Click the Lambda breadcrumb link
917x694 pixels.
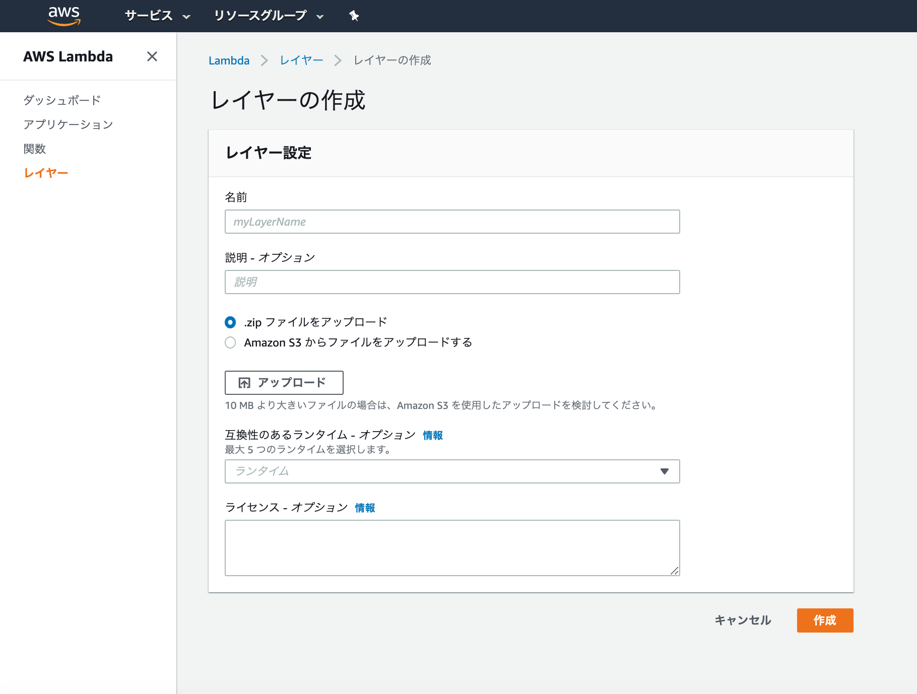coord(229,60)
